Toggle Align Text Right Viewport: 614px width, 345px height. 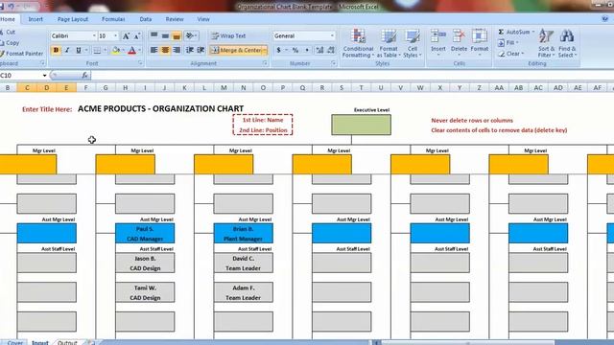click(x=177, y=50)
